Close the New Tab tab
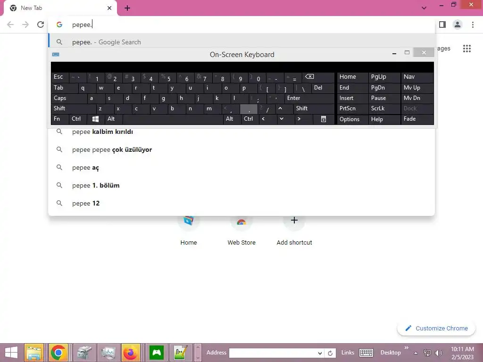483x362 pixels. coord(109,8)
